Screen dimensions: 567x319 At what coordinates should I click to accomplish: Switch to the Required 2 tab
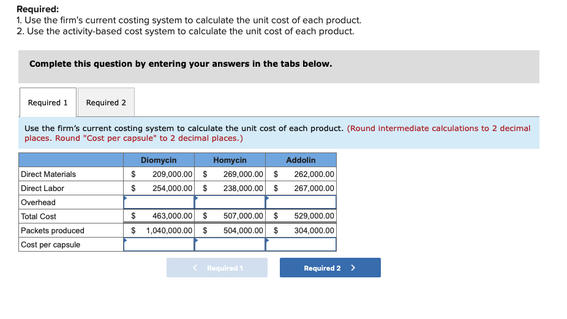pyautogui.click(x=106, y=102)
